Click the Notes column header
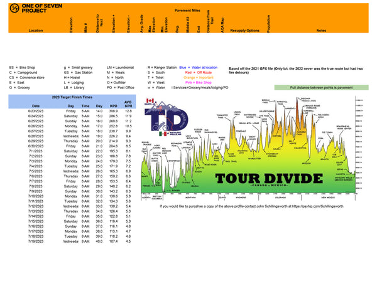The width and height of the screenshot is (377, 291). tap(321, 30)
